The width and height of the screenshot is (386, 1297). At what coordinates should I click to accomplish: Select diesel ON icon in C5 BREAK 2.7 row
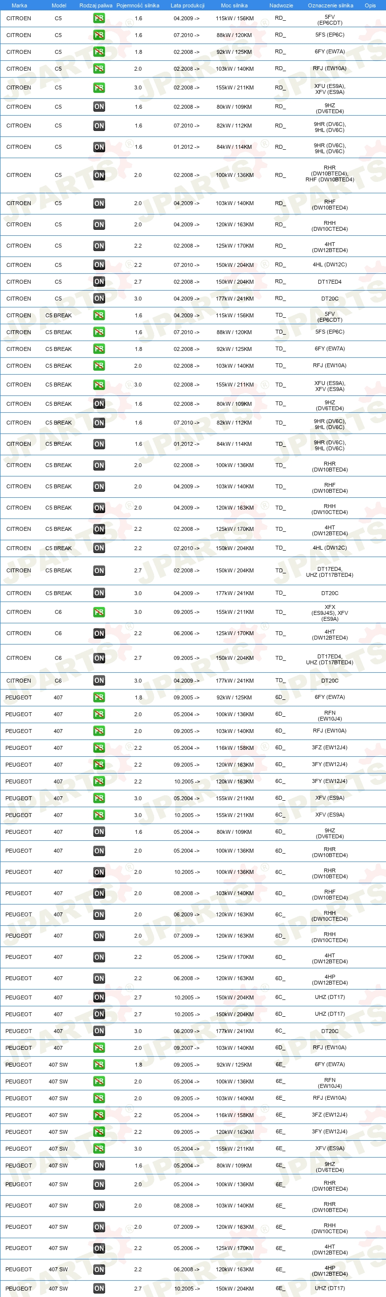(x=99, y=570)
